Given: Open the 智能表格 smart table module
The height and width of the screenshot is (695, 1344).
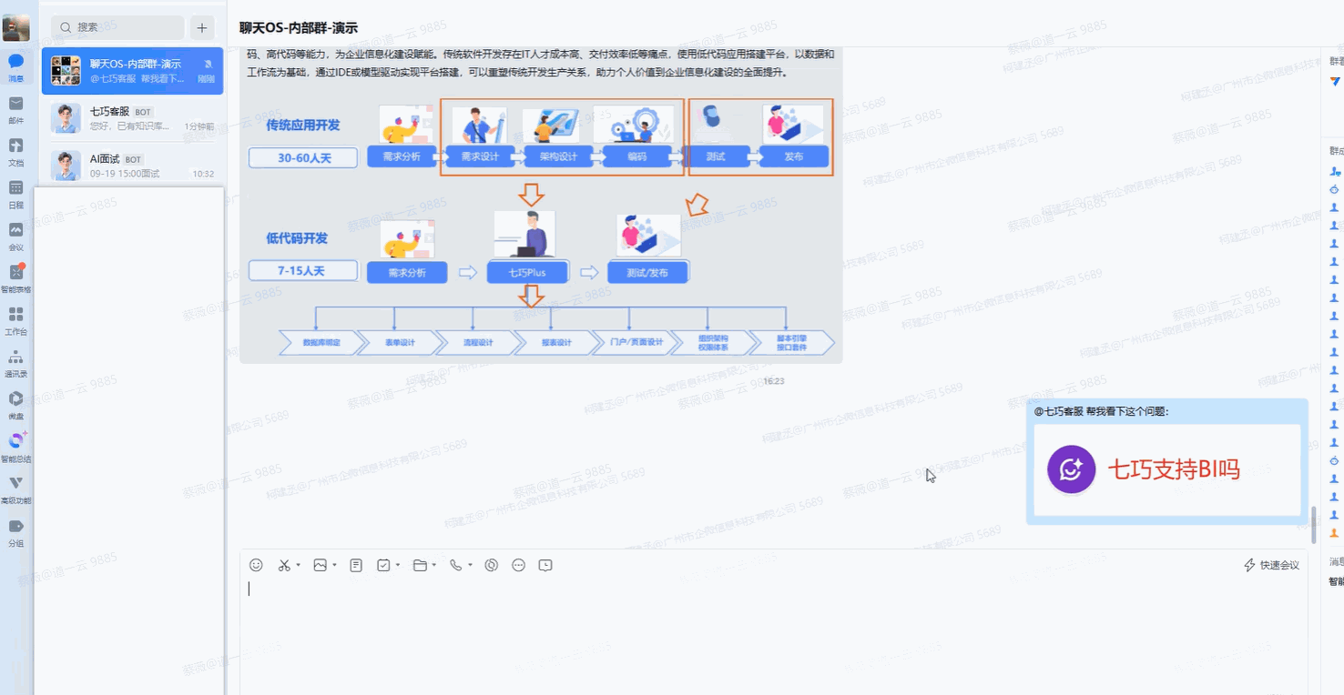Looking at the screenshot, I should click(15, 278).
